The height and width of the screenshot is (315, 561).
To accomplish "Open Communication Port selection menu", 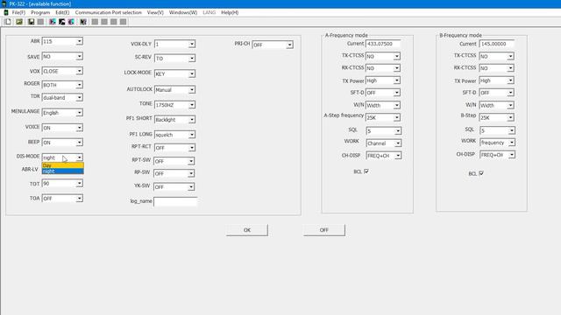I will click(x=108, y=12).
